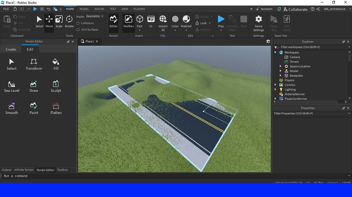
Task: Switch to the AVATAR ribbon tab
Action: point(99,9)
